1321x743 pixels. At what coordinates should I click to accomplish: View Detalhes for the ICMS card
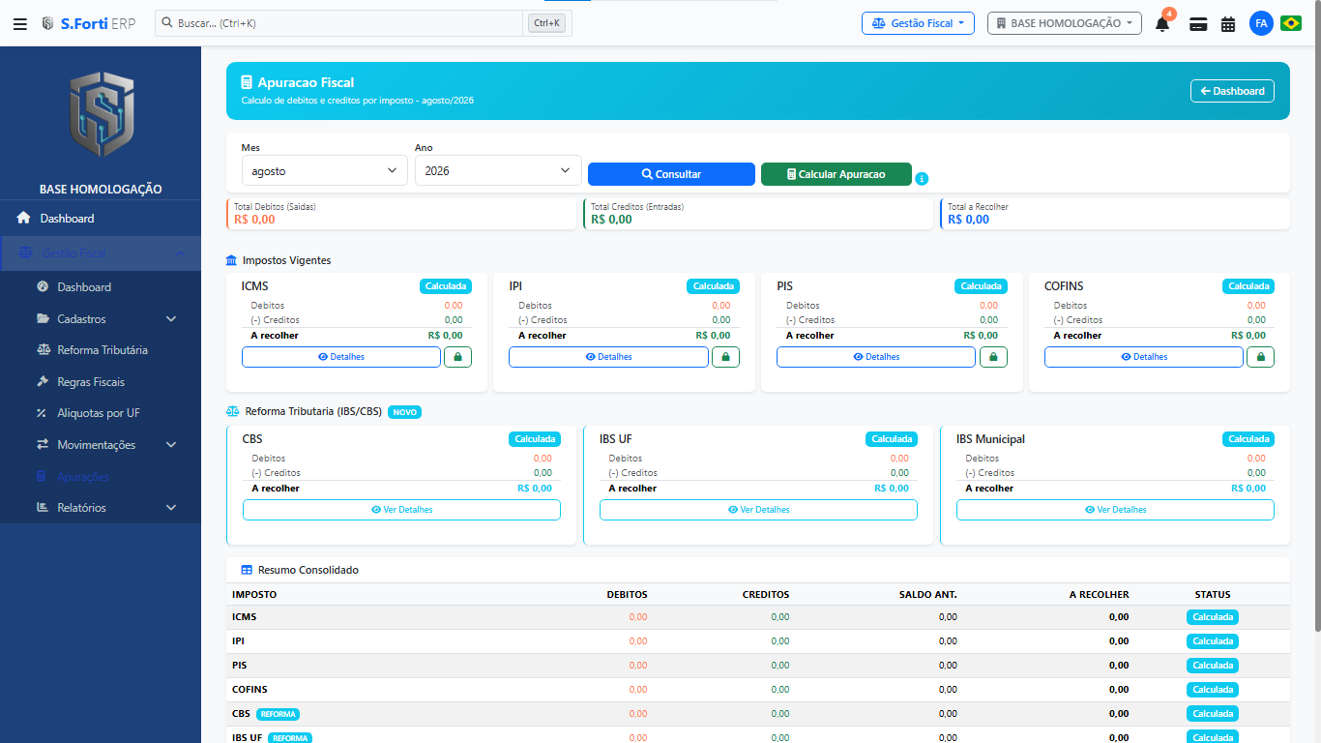[x=341, y=357]
